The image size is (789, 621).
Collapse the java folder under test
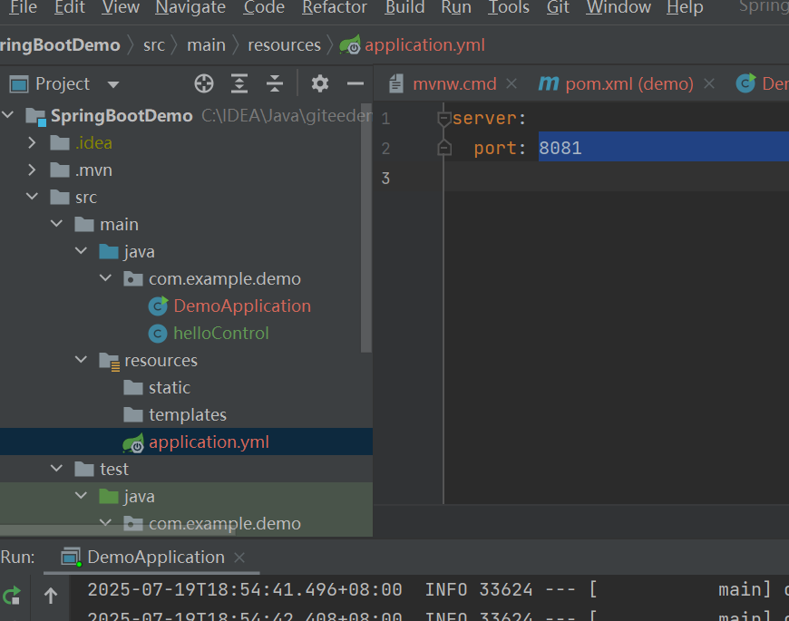(81, 495)
